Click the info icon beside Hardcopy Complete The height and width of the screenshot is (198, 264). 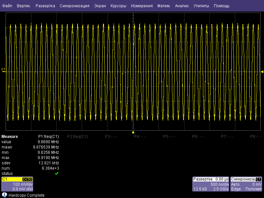[4, 195]
